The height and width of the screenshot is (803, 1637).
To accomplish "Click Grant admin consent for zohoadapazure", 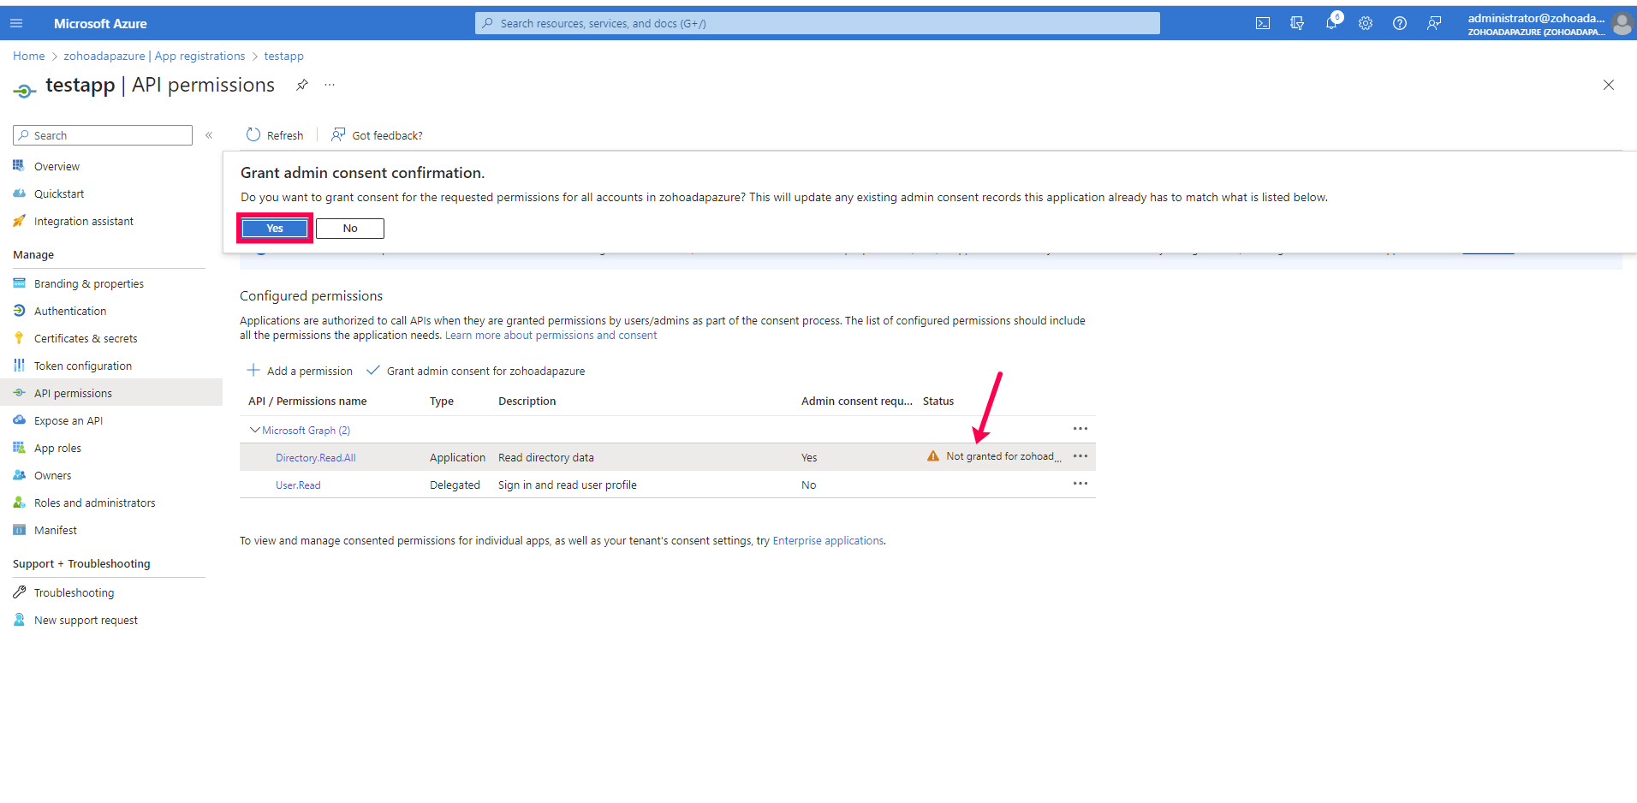I will 476,372.
